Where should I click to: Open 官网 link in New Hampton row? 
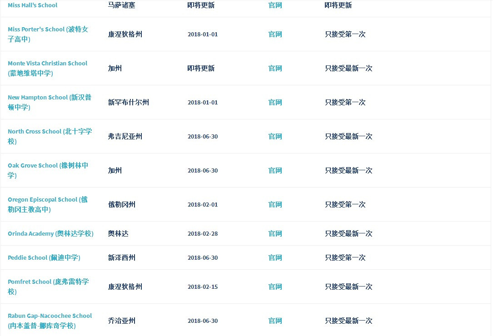pyautogui.click(x=275, y=102)
